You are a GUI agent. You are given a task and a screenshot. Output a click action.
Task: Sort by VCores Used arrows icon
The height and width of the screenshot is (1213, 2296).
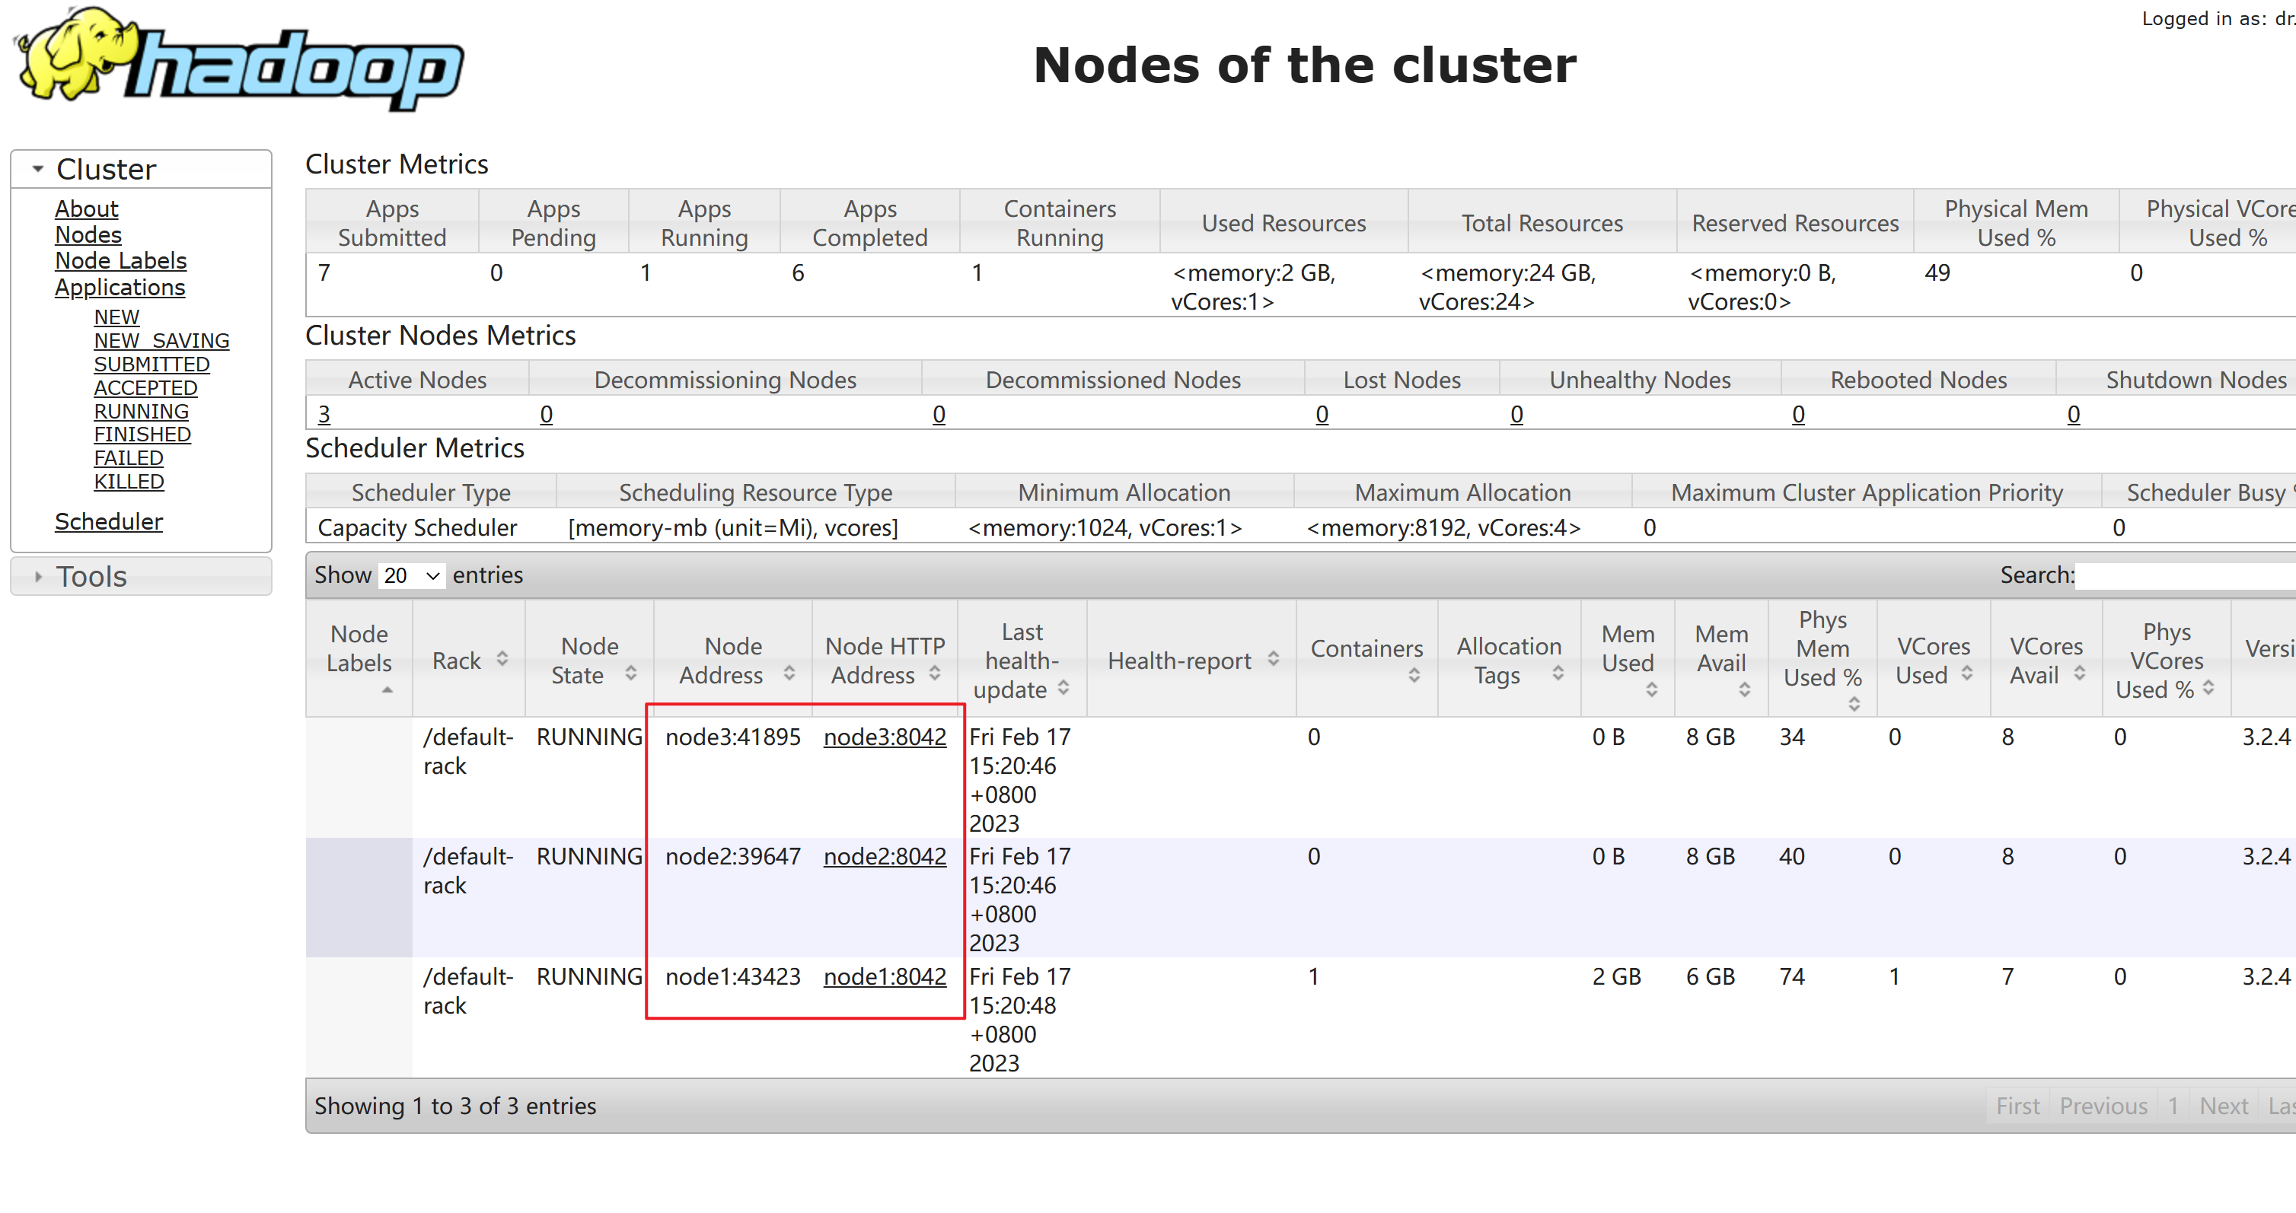click(x=1966, y=673)
